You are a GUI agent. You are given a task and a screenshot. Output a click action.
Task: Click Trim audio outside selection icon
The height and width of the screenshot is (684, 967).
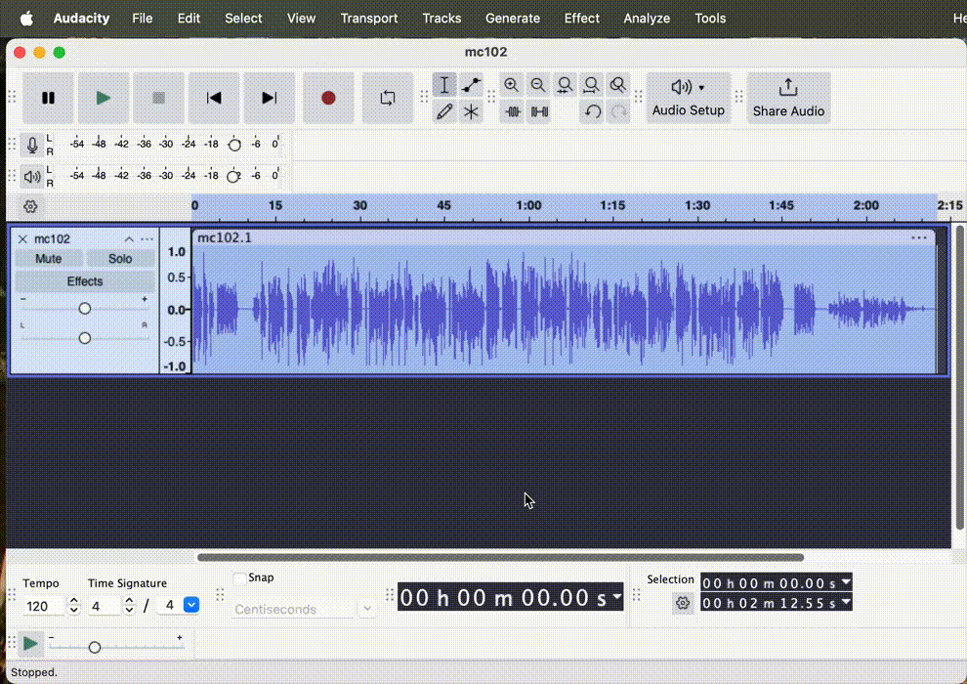point(512,111)
